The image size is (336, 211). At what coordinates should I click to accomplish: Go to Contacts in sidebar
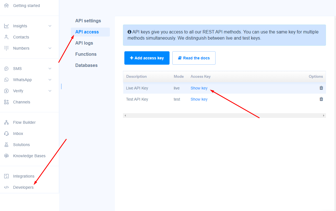point(21,37)
